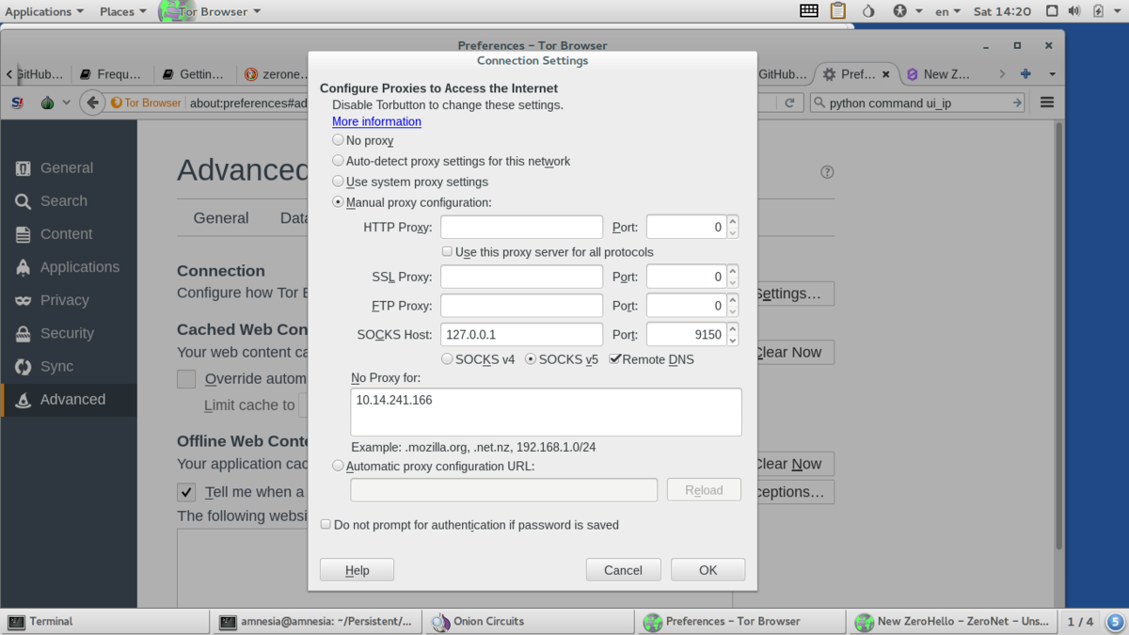Toggle the Override automatic cache checkbox
The width and height of the screenshot is (1129, 635).
[x=186, y=379]
